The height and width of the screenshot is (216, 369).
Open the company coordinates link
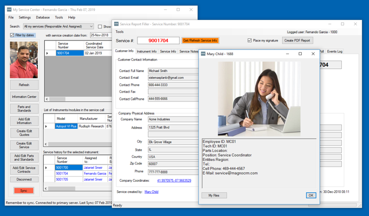pyautogui.click(x=174, y=180)
